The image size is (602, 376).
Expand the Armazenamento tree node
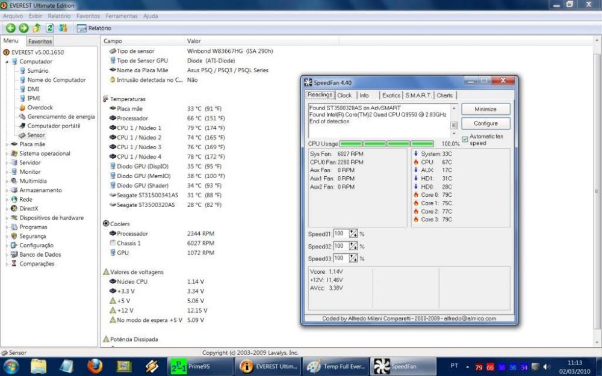(x=7, y=190)
